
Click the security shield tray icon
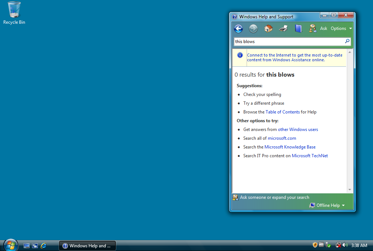click(315, 245)
